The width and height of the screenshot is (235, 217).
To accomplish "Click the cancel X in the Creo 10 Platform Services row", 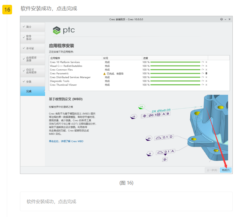I will pyautogui.click(x=206, y=62).
